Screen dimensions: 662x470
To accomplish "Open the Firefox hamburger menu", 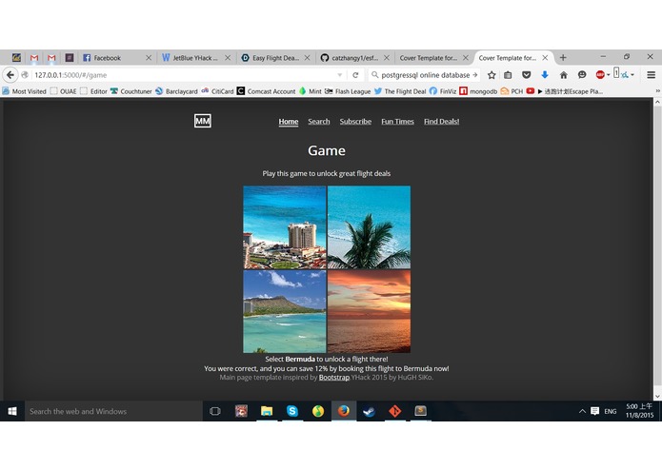I will tap(651, 75).
